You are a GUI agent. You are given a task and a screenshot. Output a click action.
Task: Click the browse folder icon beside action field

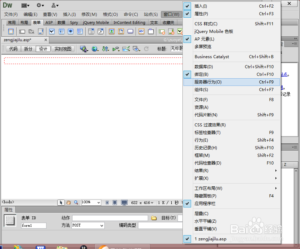(x=154, y=218)
